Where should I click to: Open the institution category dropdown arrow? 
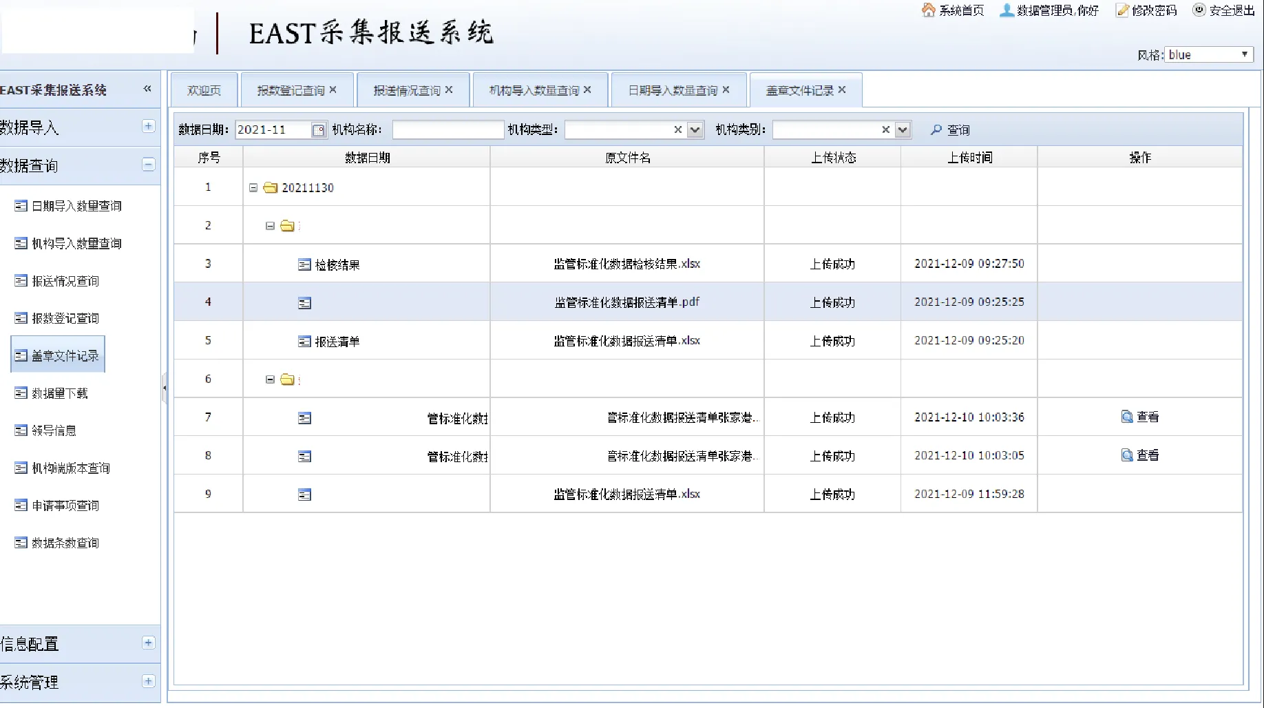(x=903, y=129)
